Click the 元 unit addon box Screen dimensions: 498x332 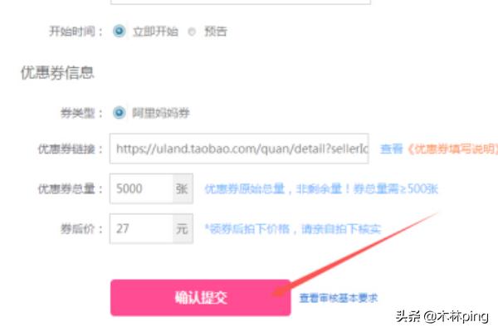(x=183, y=228)
